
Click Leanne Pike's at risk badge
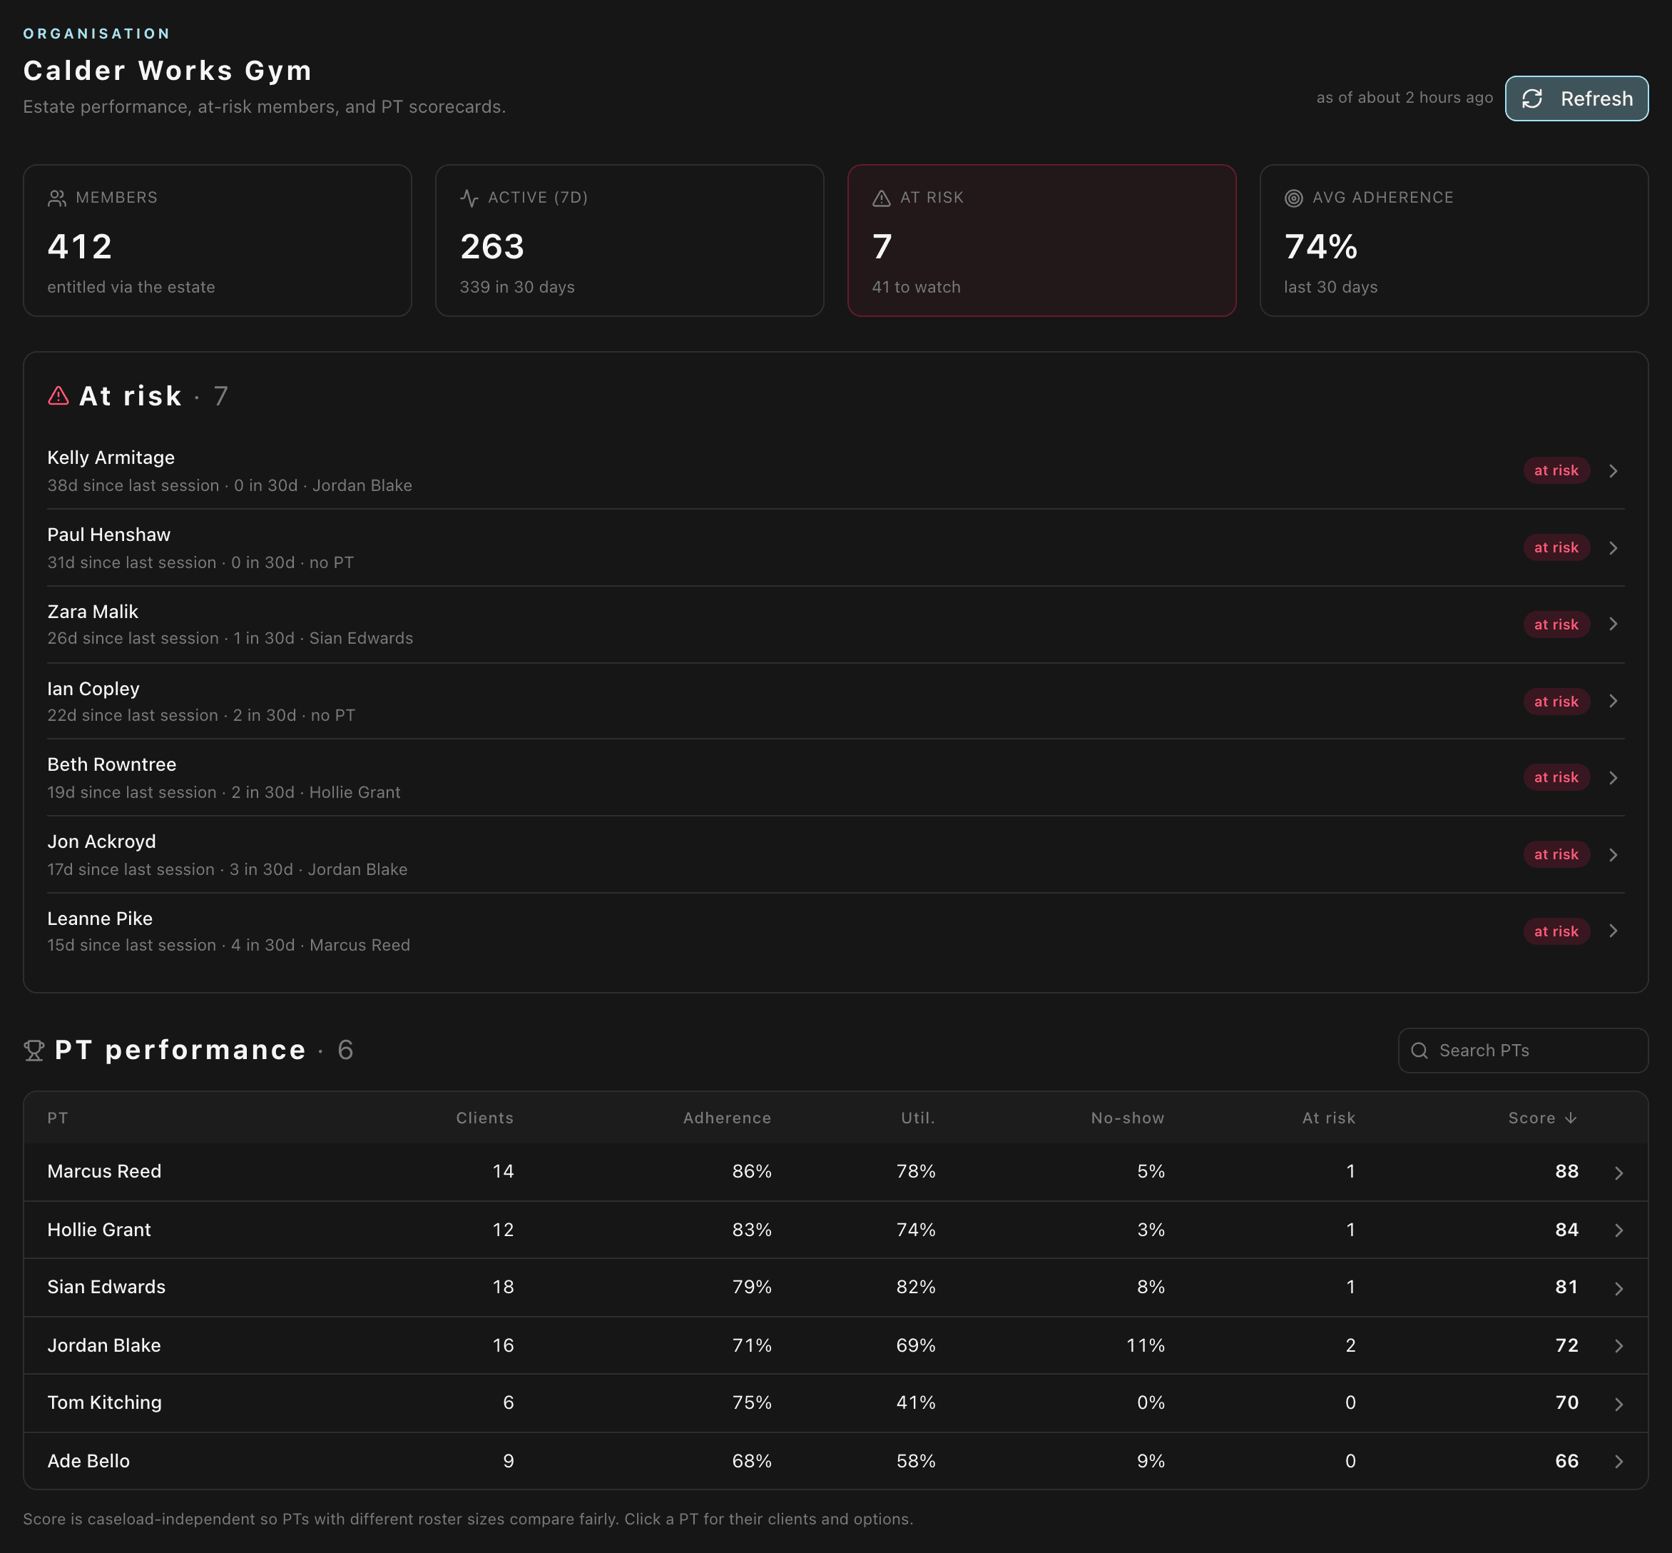coord(1556,931)
